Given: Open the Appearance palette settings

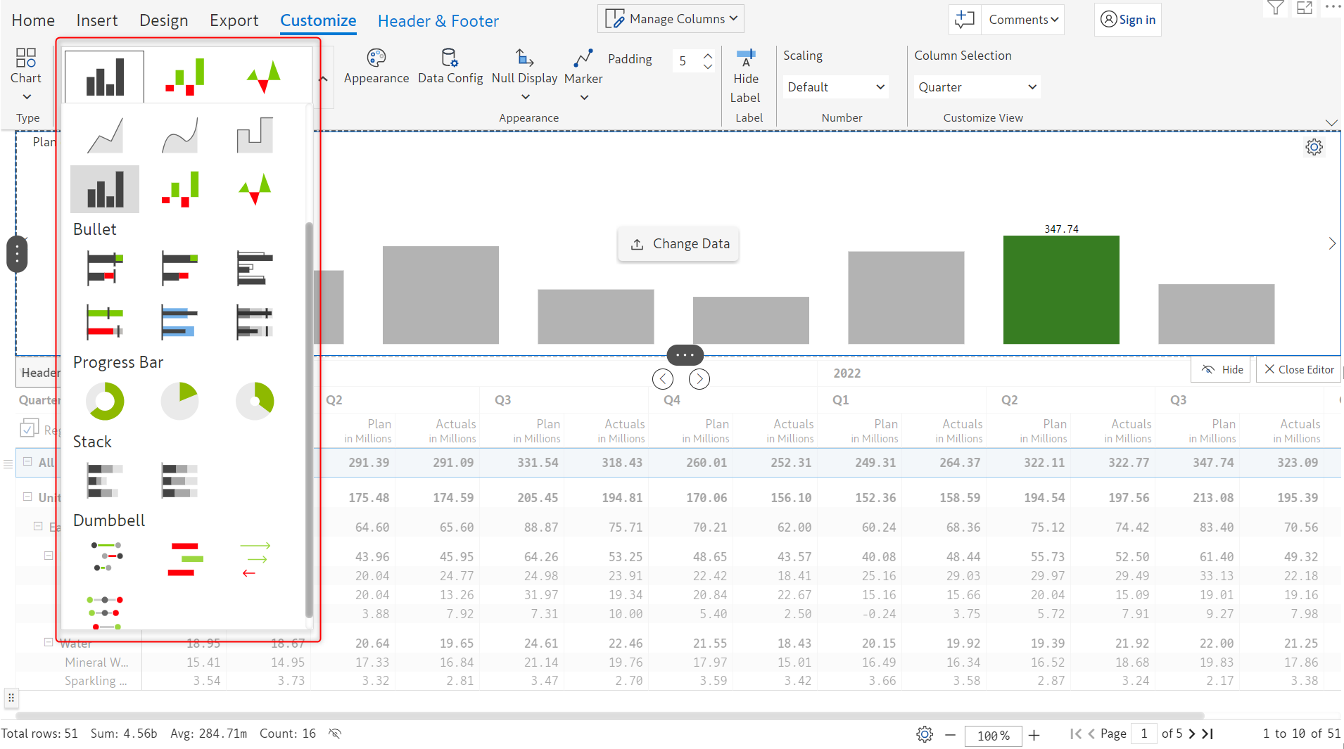Looking at the screenshot, I should click(x=376, y=66).
